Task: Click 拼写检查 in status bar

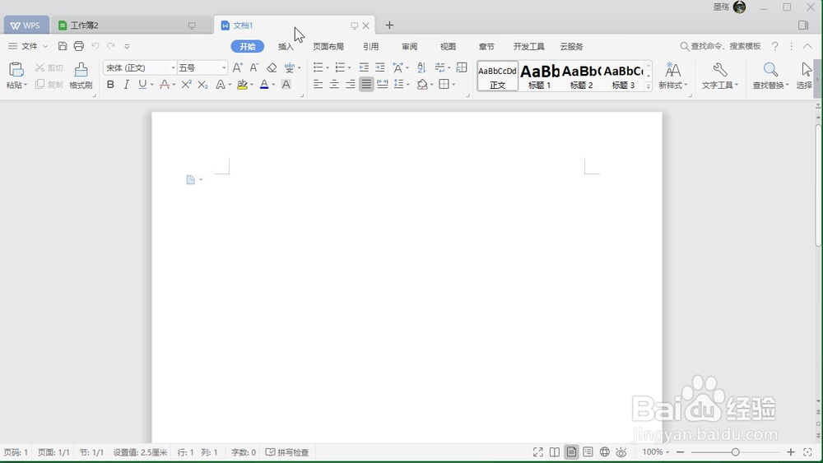Action: (x=287, y=452)
